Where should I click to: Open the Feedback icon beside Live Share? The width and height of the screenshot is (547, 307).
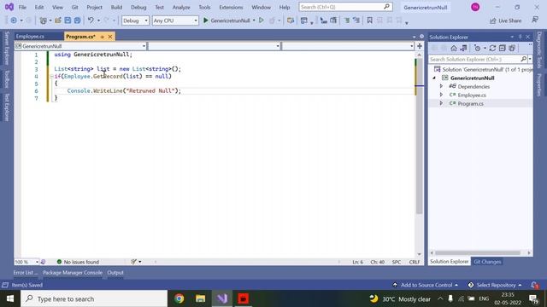535,20
